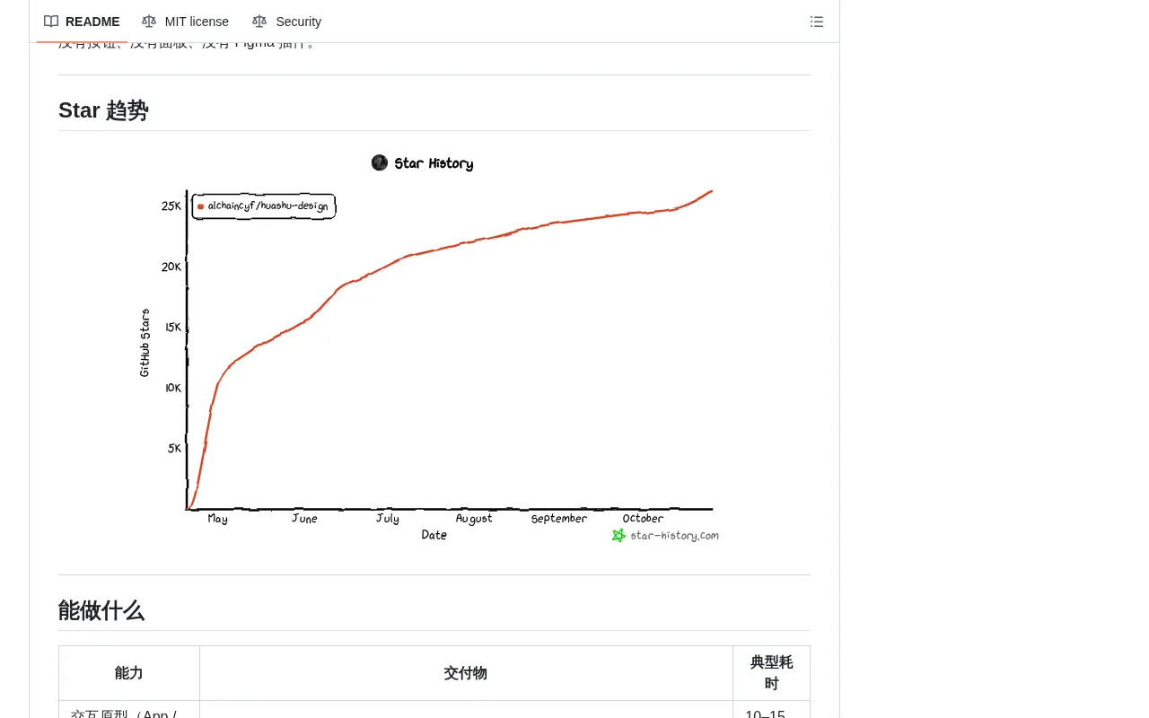This screenshot has width=1149, height=718.
Task: Click the Star History chart title
Action: 434,163
